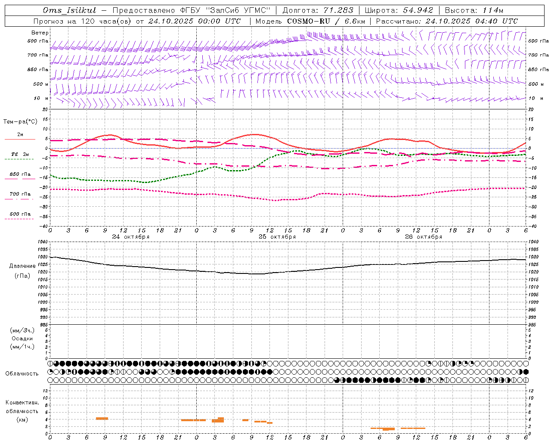Click the left 700 гПа wind level label
Screen dimensions: 551x441
point(38,55)
